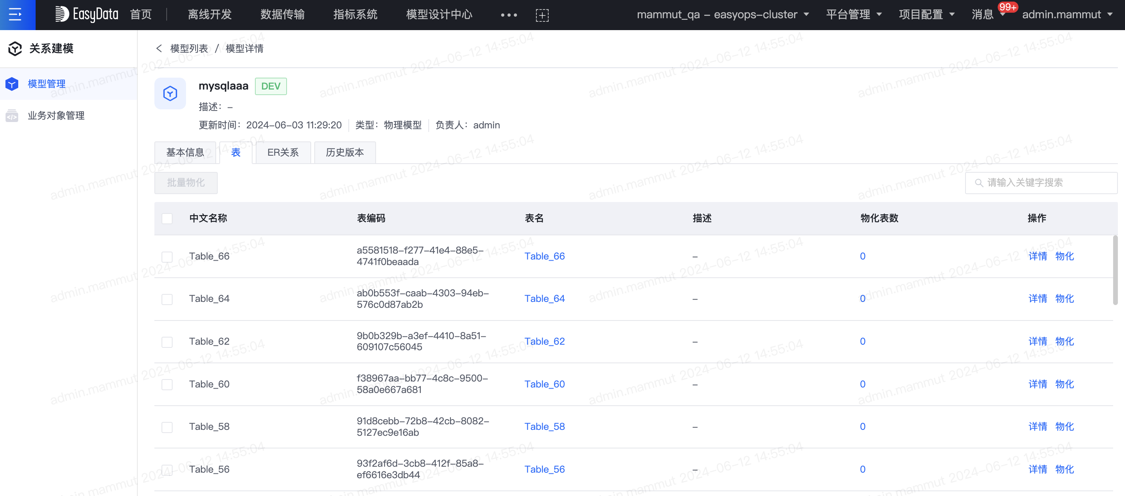Toggle the hamburger sidebar menu icon
The height and width of the screenshot is (496, 1125).
click(15, 14)
